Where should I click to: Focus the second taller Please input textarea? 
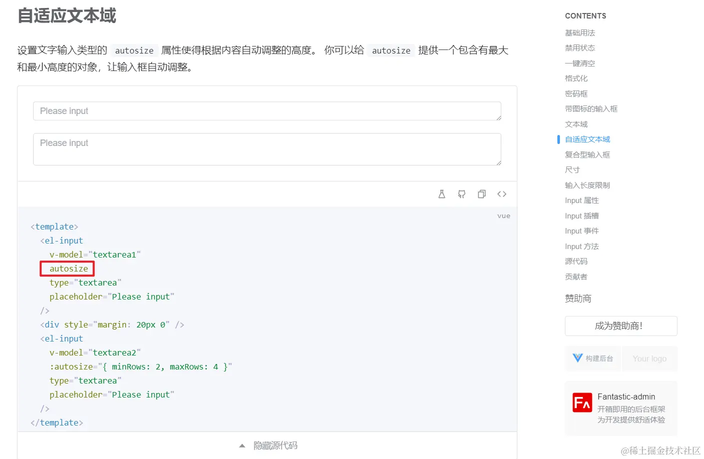[x=267, y=149]
